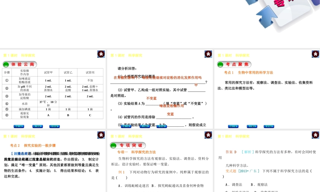320x192 pixels.
Task: Click option B. 探究蚂蚁通讯及喜食何种食物
Action: click(178, 186)
